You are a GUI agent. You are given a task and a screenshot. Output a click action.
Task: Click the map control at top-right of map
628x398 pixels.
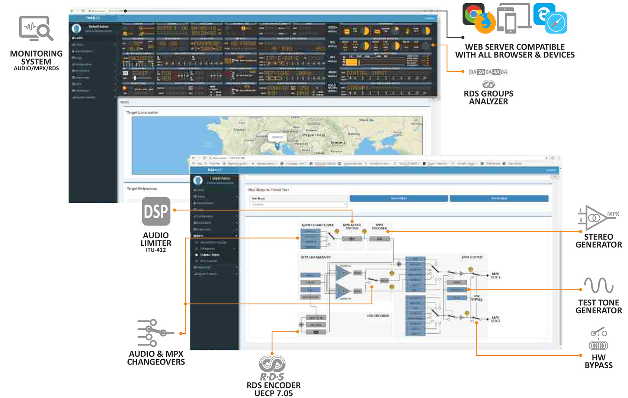coord(416,121)
